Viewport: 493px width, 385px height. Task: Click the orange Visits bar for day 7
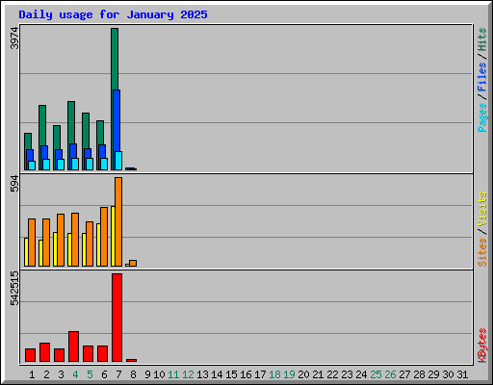pos(118,221)
